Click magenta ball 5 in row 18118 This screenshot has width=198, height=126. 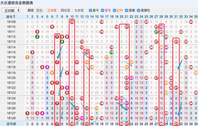pos(47,67)
